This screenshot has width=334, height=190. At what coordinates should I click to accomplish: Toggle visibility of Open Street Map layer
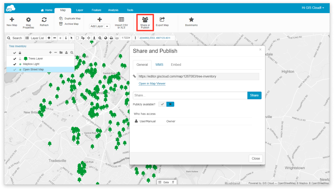pos(15,70)
